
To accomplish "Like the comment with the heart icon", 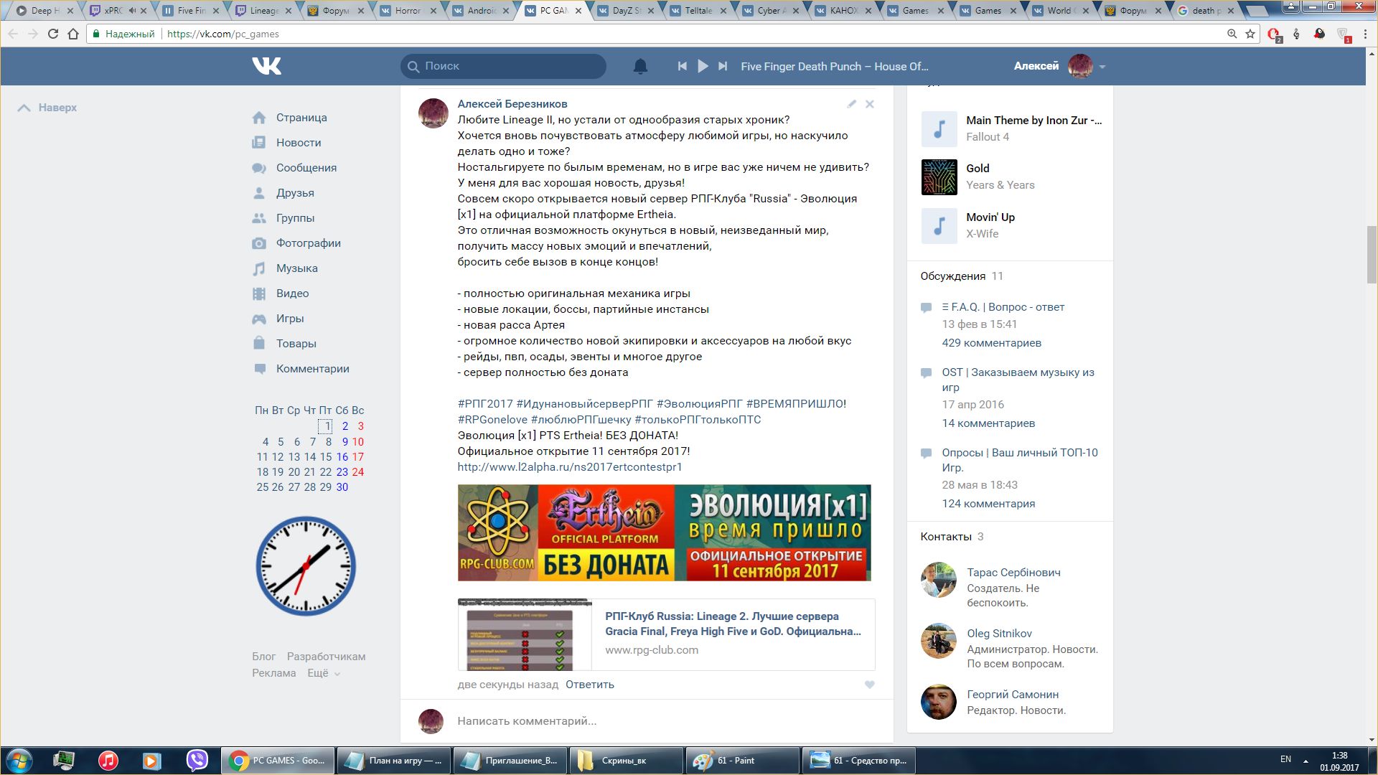I will coord(869,685).
